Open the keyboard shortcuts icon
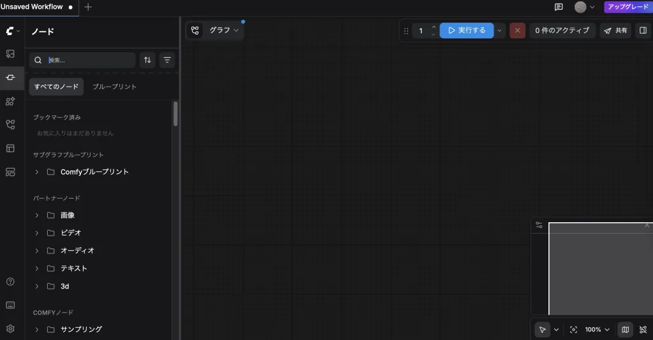The image size is (653, 340). [x=10, y=305]
